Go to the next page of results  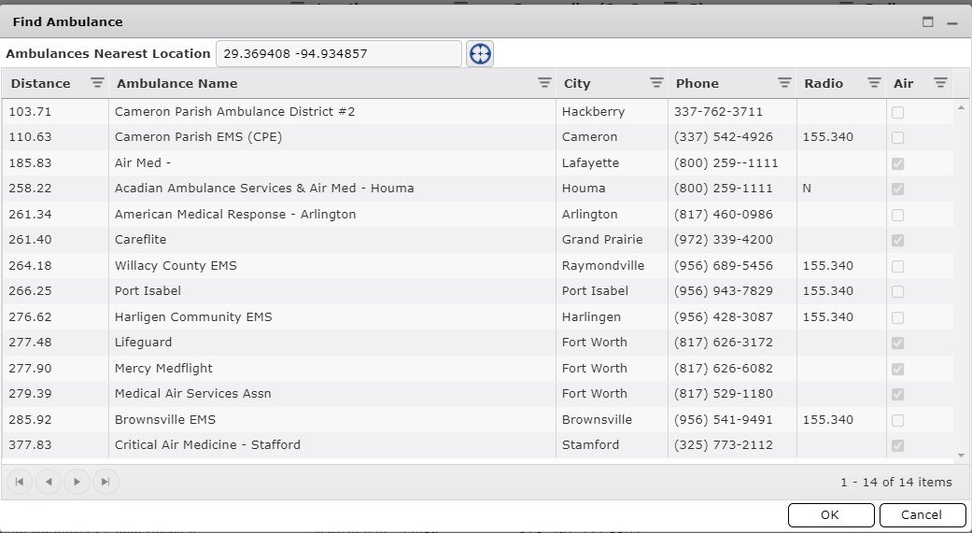pos(77,482)
